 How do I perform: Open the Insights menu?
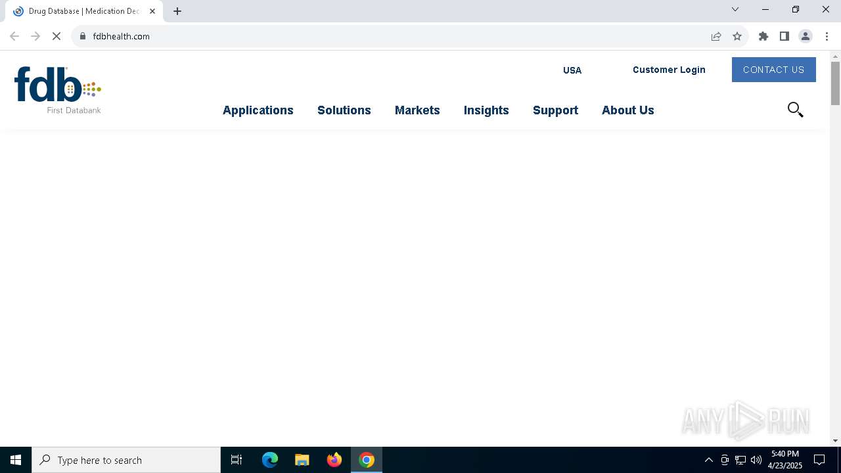[486, 110]
